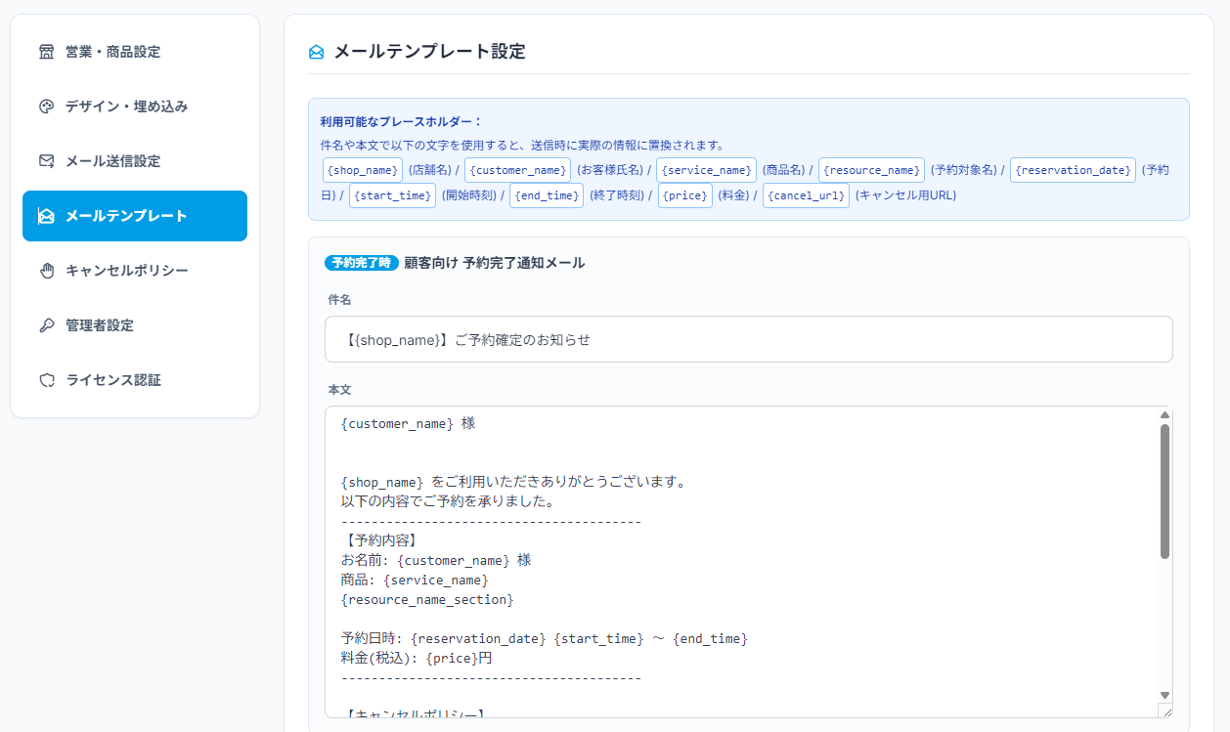Click the {cancel_url} placeholder tag
Viewport: 1230px width, 732px height.
point(806,195)
